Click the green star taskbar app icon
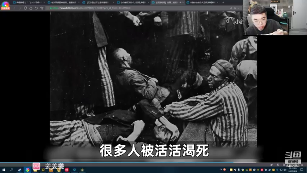 coord(82,170)
